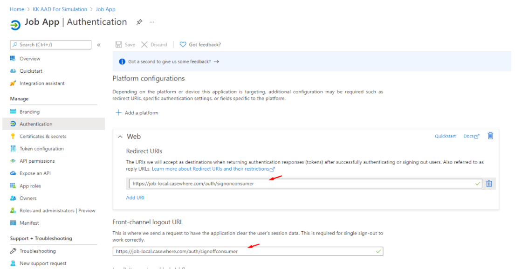This screenshot has width=521, height=276.
Task: Click the Job App authentication logo icon
Action: 15,25
